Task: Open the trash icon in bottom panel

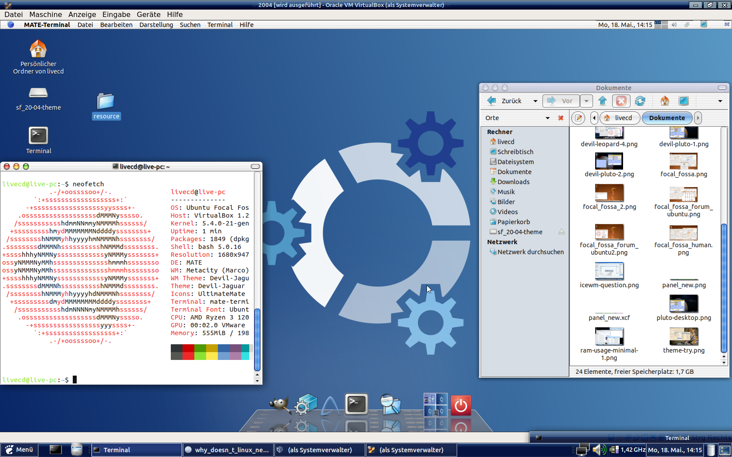Action: pos(711,450)
